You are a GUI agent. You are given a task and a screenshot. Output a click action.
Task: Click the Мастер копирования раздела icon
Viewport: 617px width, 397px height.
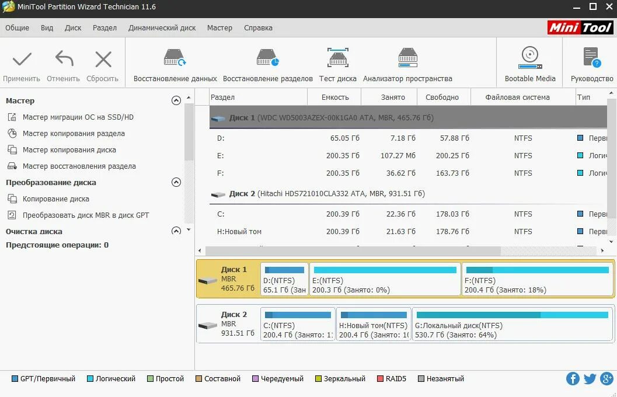[12, 133]
